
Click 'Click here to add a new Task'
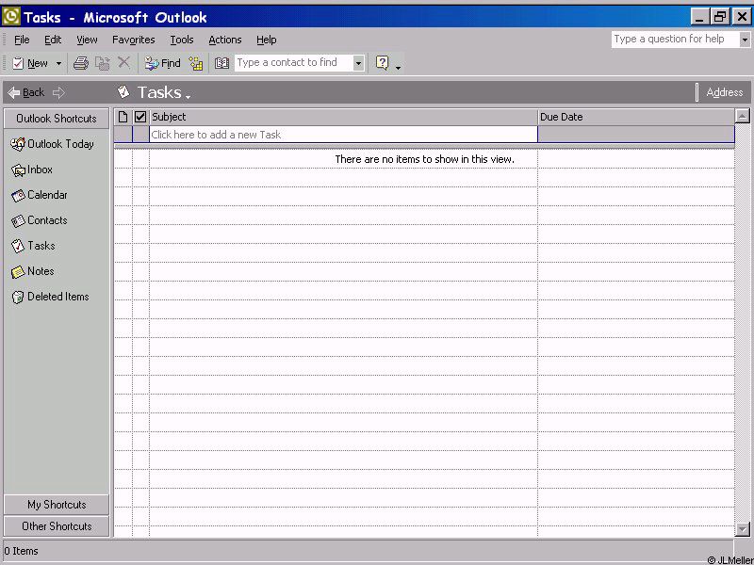coord(343,135)
